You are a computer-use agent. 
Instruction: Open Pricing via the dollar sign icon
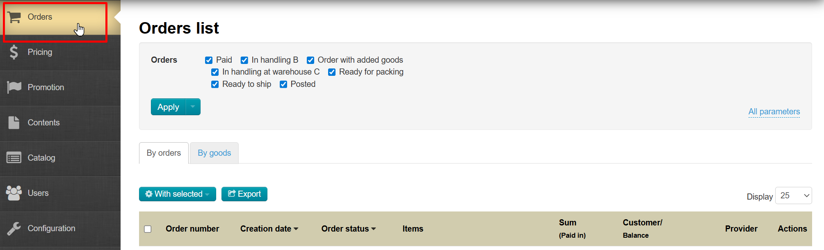[x=14, y=52]
